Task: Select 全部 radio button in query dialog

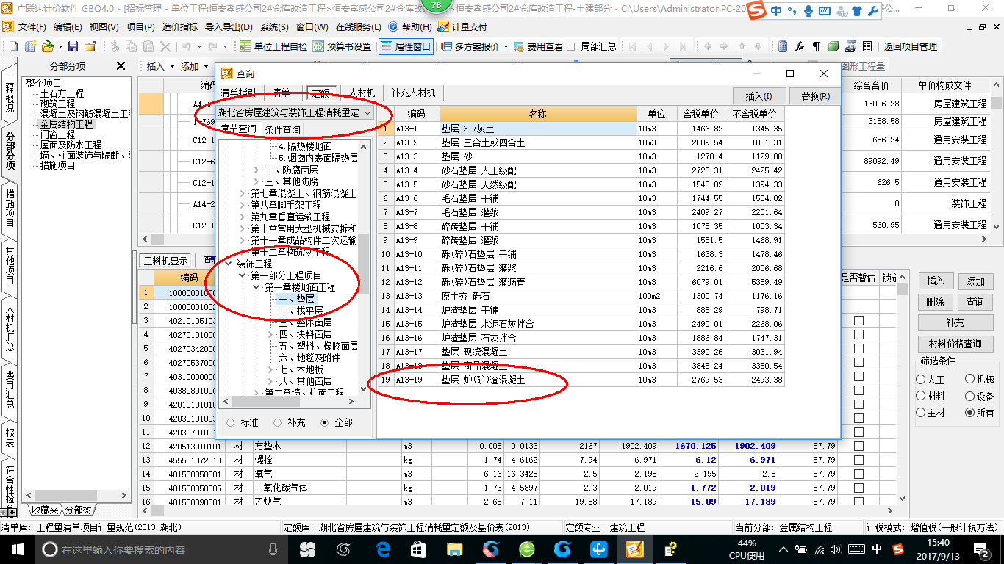Action: (324, 422)
